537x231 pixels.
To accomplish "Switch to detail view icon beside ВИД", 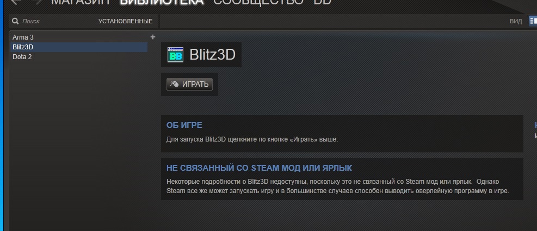I will click(x=533, y=21).
